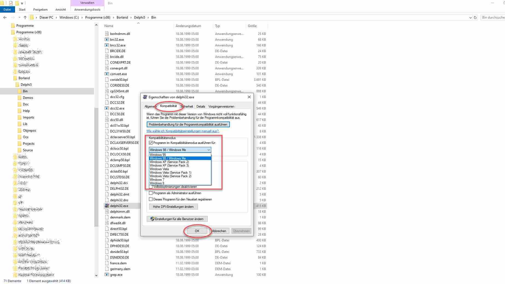This screenshot has height=284, width=505.
Task: Click the dfwedit.dll file icon
Action: (x=107, y=223)
